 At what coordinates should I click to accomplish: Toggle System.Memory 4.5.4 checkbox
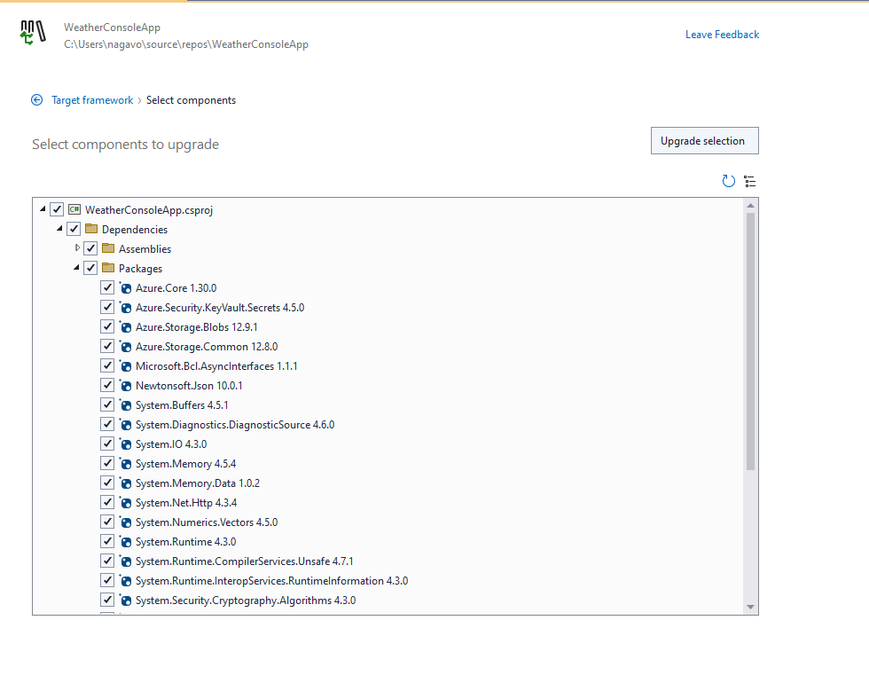[x=107, y=463]
